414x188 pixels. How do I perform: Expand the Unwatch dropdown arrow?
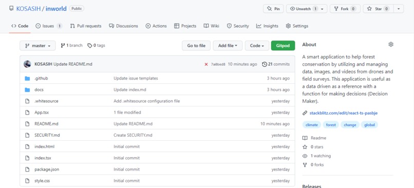323,9
